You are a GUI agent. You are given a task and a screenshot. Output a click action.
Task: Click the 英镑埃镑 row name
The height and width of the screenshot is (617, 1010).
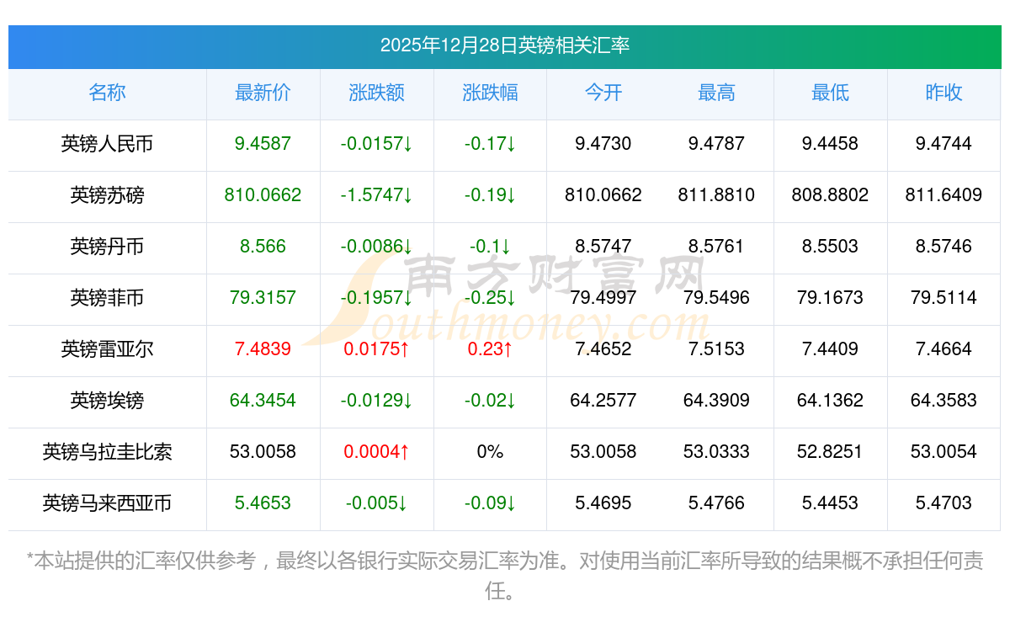(107, 401)
